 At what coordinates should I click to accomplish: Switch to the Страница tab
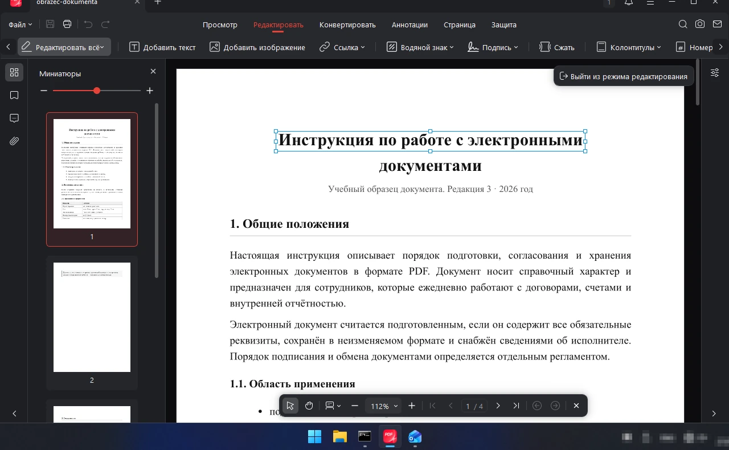[x=460, y=24]
